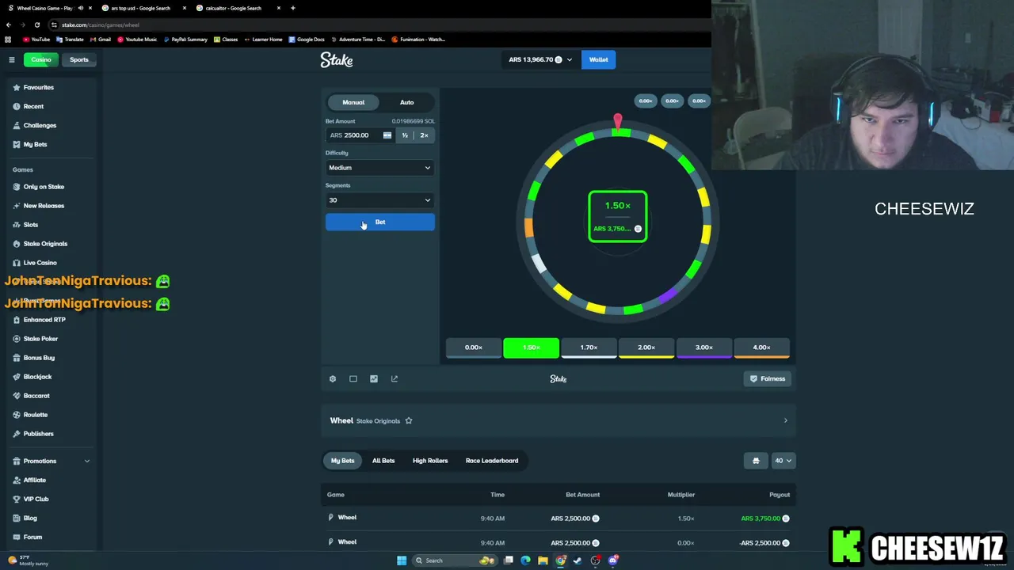Open YouTube bookmark
The image size is (1014, 570).
(36, 40)
